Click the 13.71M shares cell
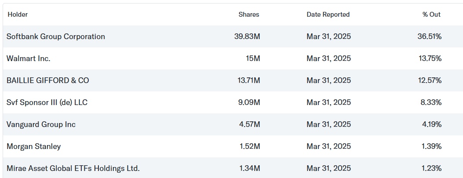Screen dimensions: 463x178 [x=247, y=80]
